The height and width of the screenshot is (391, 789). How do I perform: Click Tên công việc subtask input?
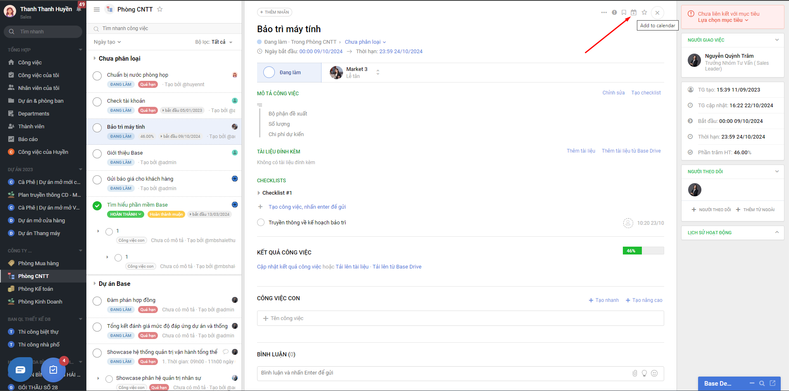coord(460,318)
